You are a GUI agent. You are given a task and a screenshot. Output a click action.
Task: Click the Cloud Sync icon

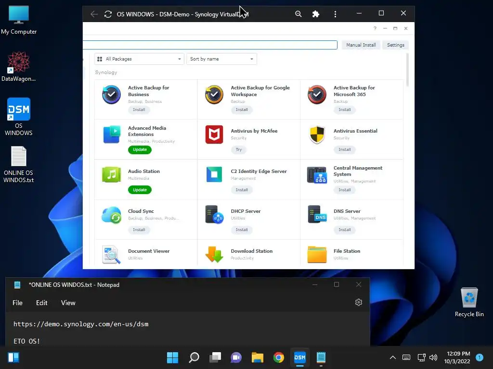tap(111, 215)
